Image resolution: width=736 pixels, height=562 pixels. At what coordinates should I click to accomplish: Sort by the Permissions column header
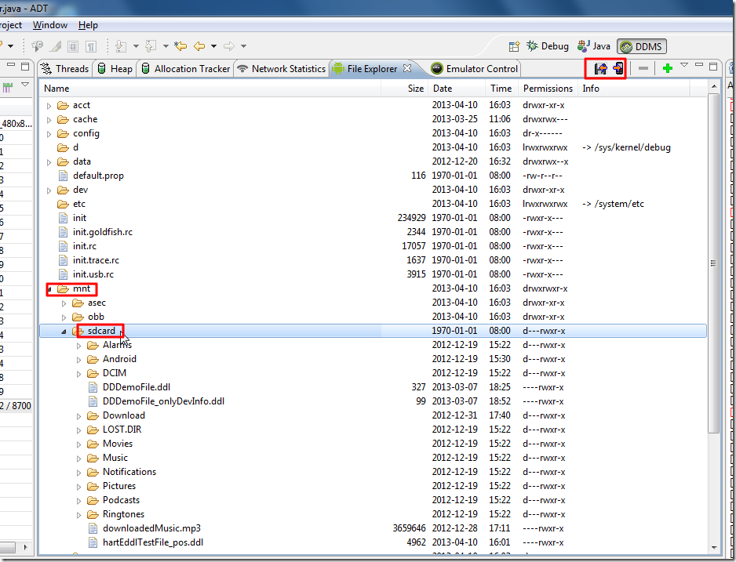(x=548, y=88)
